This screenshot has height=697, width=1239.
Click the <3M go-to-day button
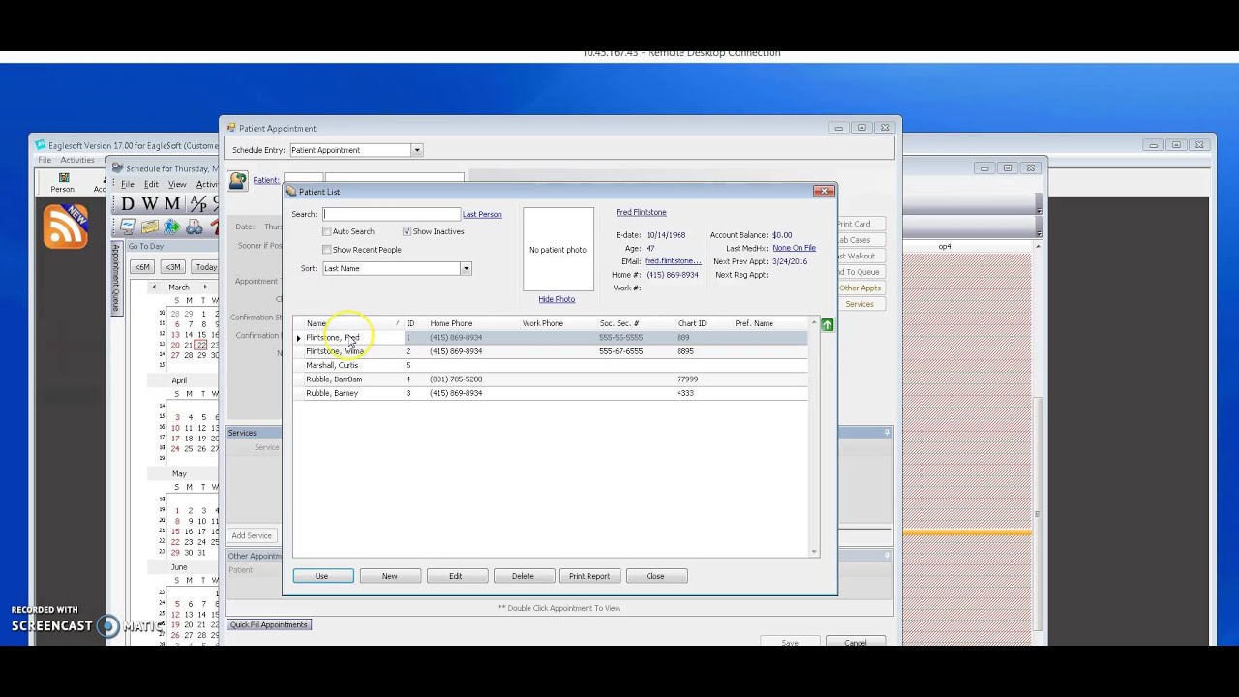point(173,267)
